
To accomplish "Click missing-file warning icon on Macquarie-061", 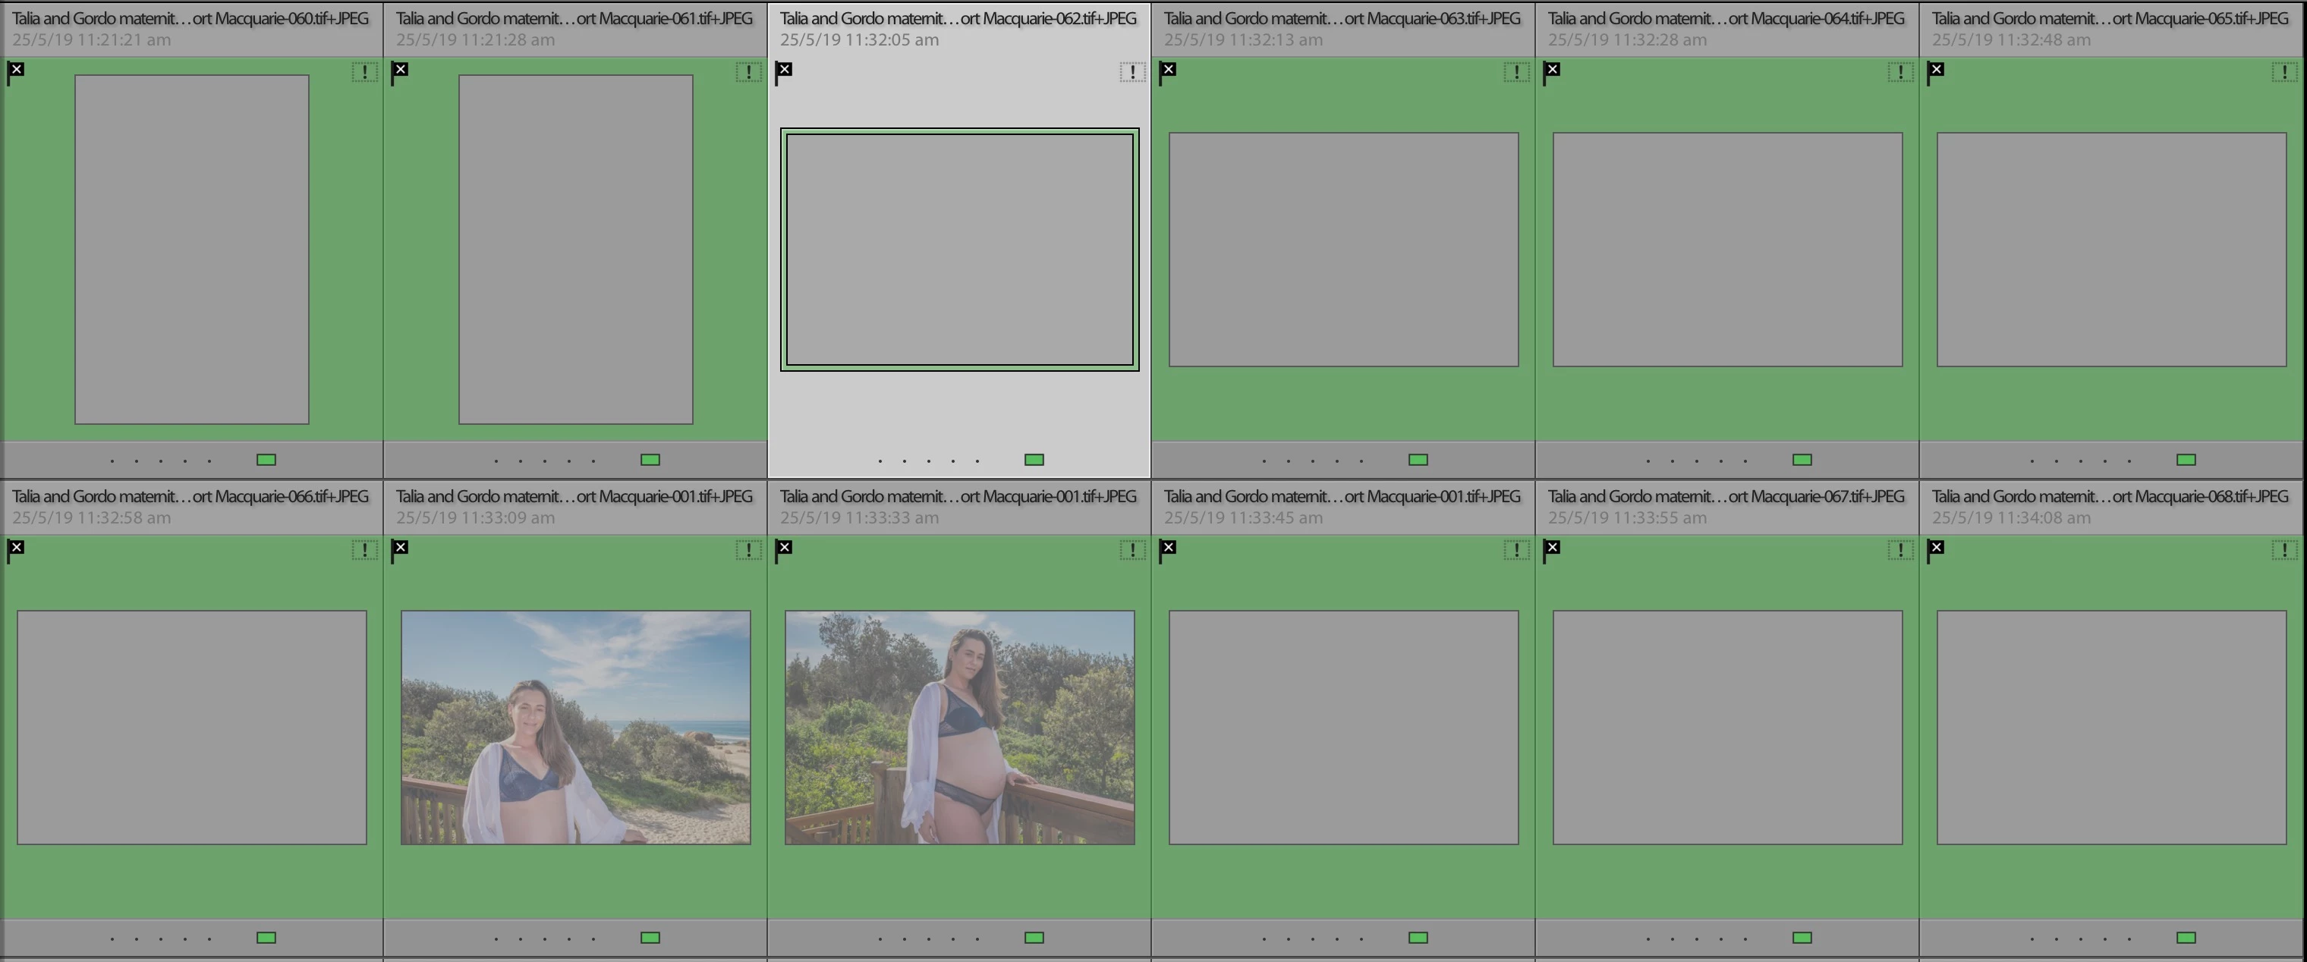I will point(749,73).
